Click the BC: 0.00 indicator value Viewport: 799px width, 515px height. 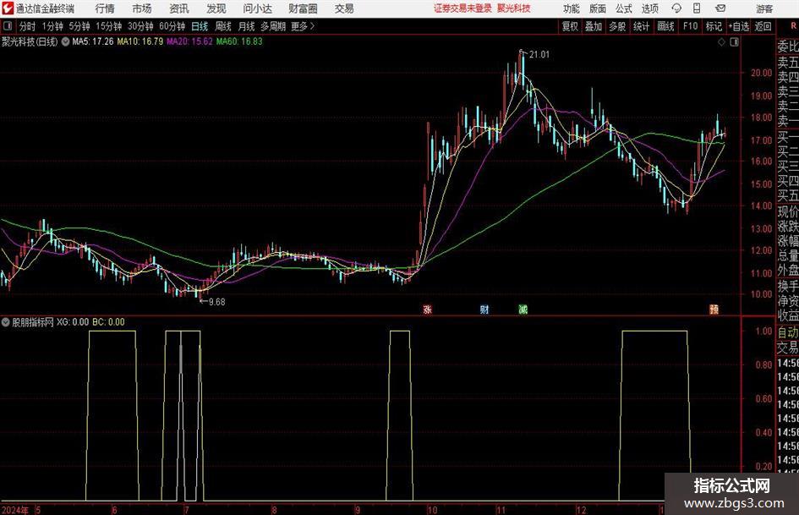108,322
